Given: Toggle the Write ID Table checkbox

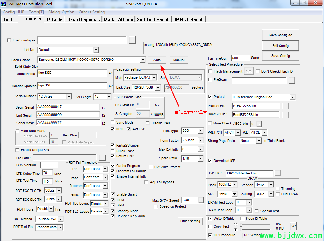Looking at the screenshot, I should [x=210, y=219].
